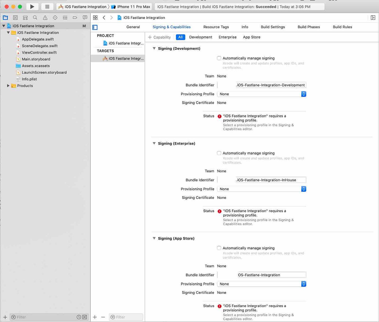Screen dimensions: 379x322
Task: Toggle the project and targets list sidebar
Action: click(95, 27)
